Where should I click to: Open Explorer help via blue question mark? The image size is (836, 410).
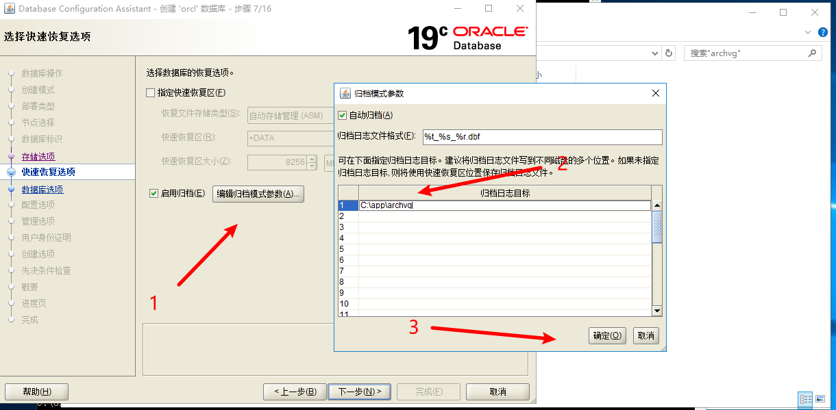(x=823, y=32)
